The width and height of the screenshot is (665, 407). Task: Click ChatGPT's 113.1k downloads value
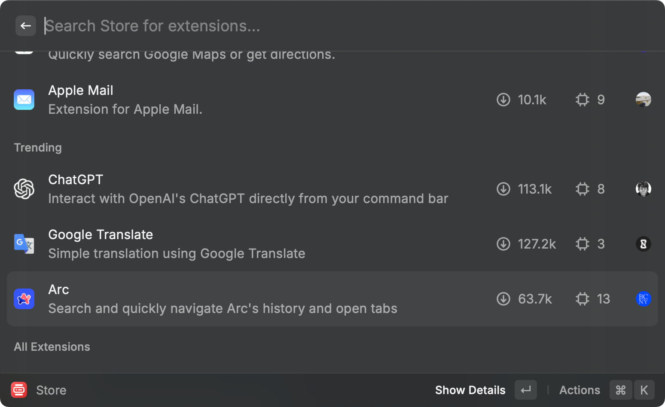pyautogui.click(x=535, y=189)
